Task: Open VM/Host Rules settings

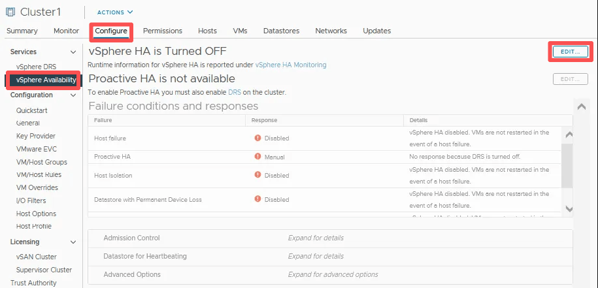Action: click(39, 174)
